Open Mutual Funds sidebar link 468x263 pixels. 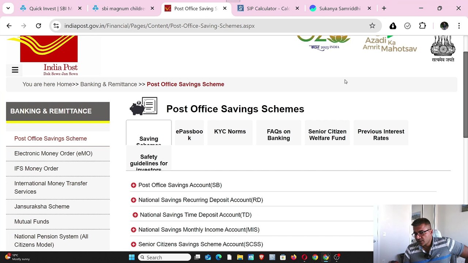[x=31, y=221]
